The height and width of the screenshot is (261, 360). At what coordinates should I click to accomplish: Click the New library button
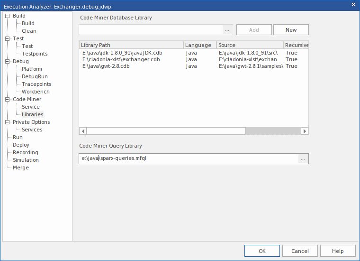tap(291, 30)
